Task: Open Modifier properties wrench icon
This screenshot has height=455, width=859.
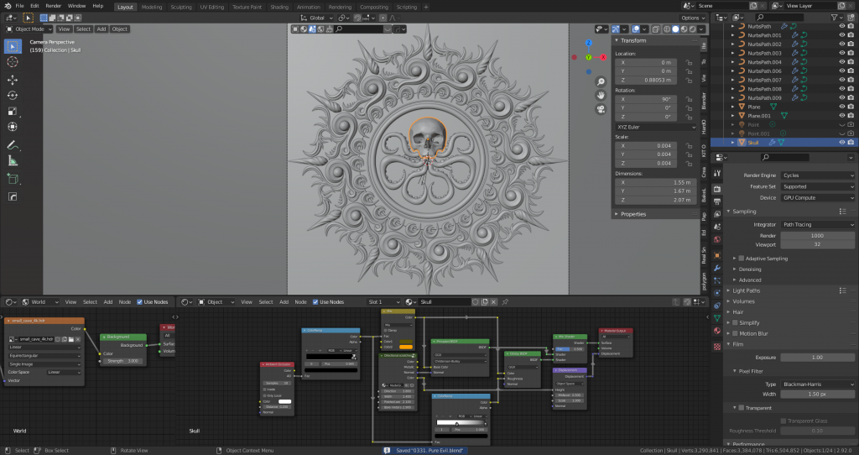Action: (717, 268)
